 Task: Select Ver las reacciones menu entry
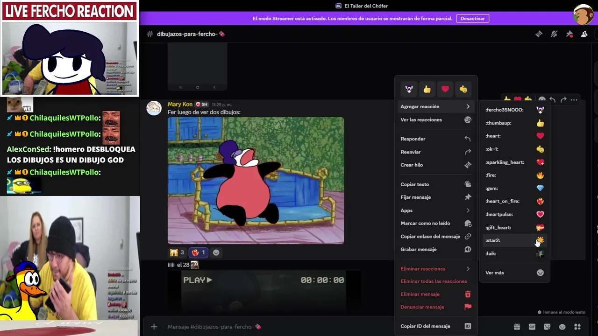coord(435,120)
